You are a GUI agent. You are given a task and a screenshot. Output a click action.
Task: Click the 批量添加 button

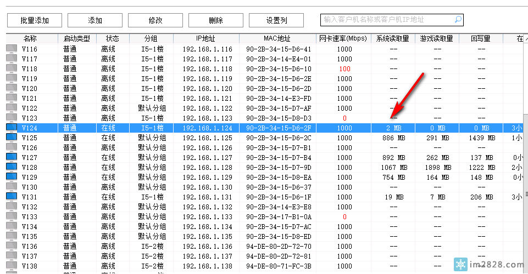(x=35, y=20)
